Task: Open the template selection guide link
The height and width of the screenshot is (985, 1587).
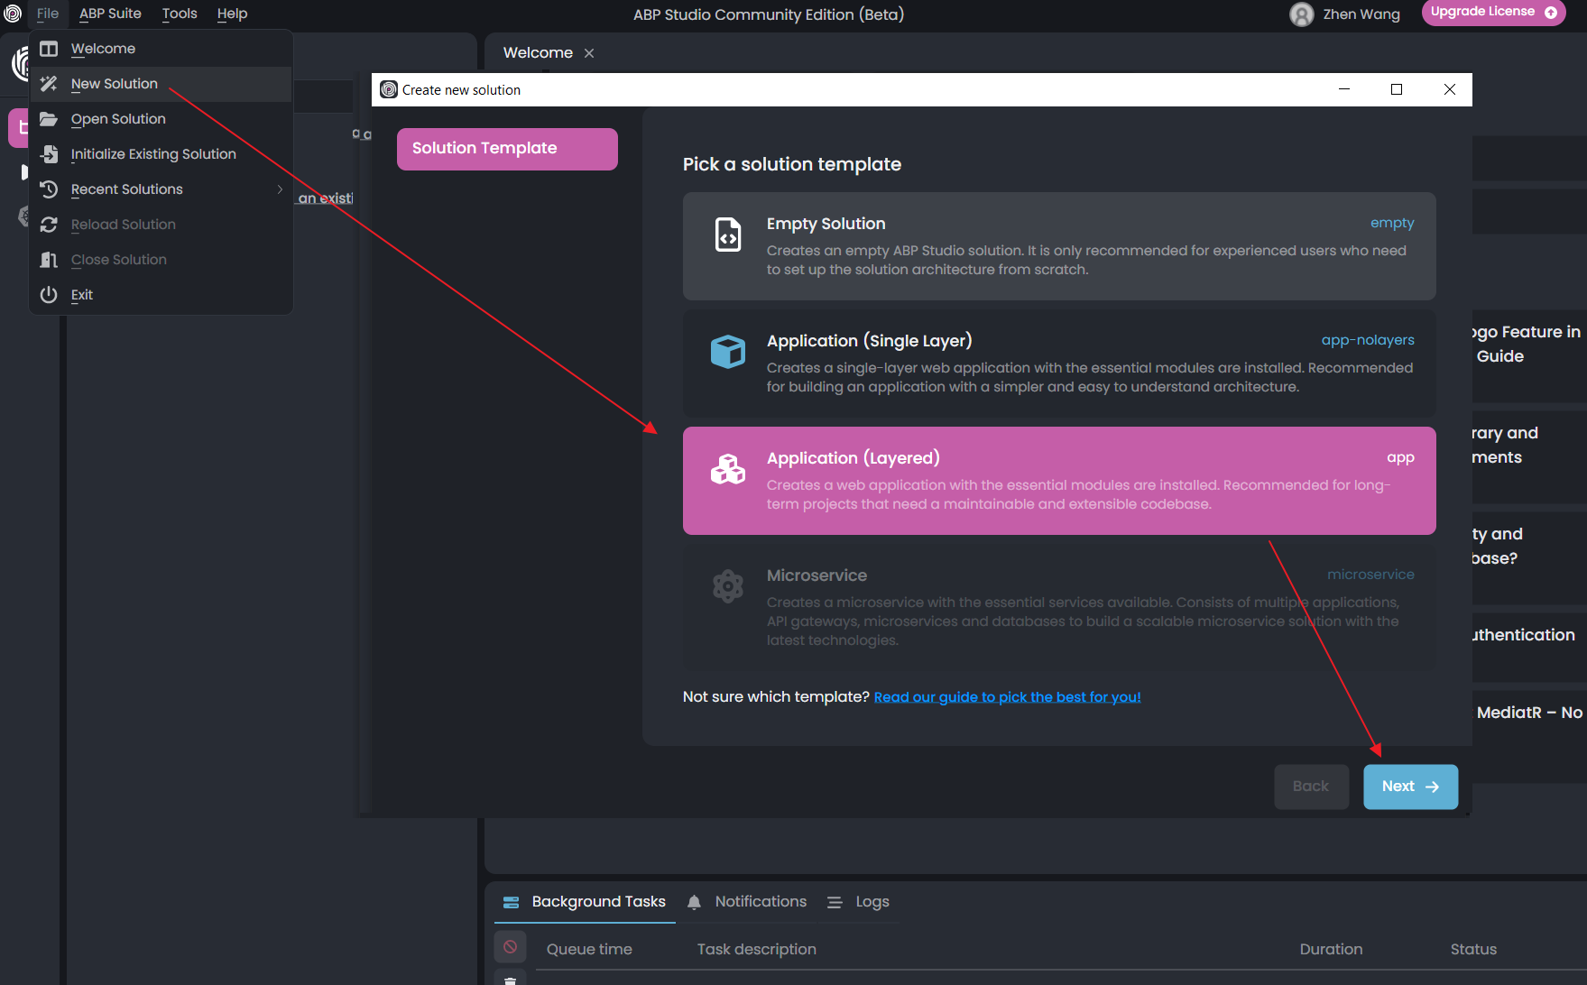Action: [1007, 697]
